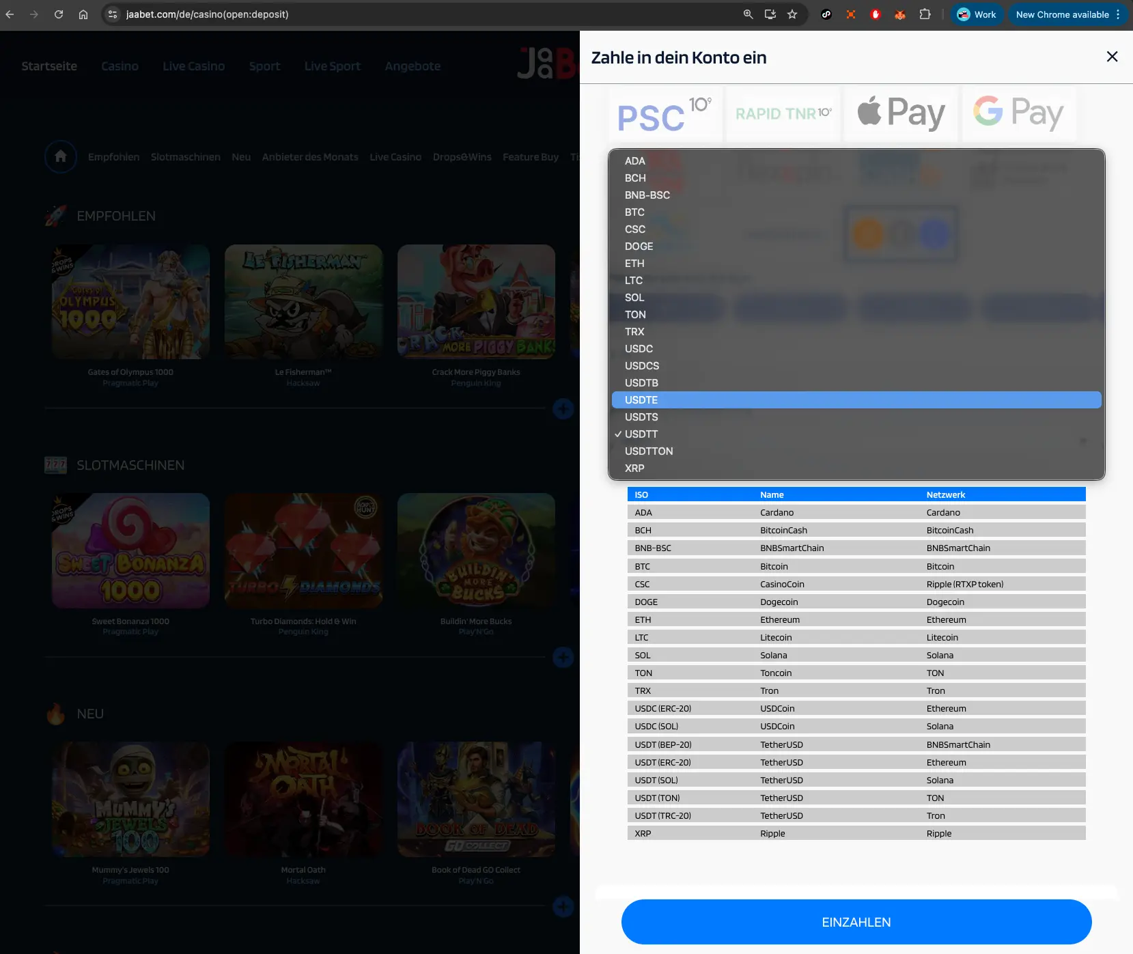Click Netzwerk column header in table
1133x954 pixels.
[x=946, y=495]
